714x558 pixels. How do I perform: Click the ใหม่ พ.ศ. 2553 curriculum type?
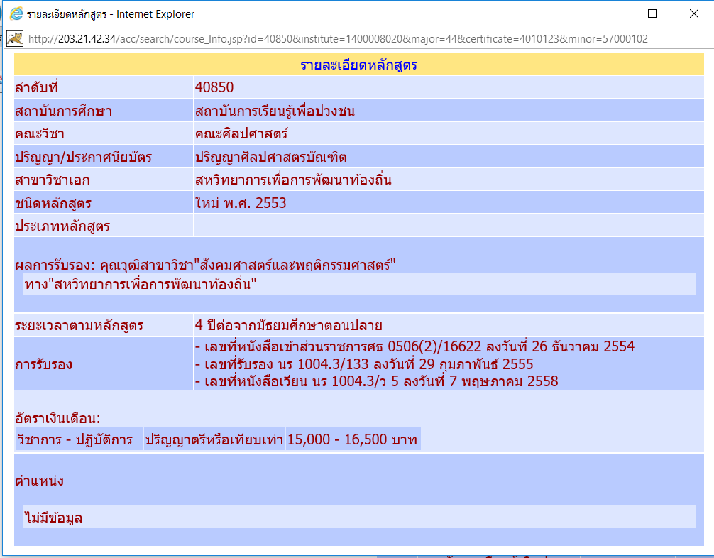241,203
